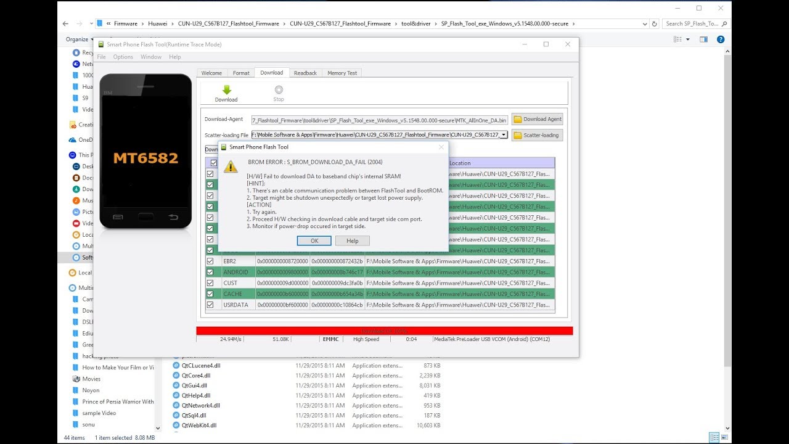Image resolution: width=789 pixels, height=444 pixels.
Task: Click the Download-Agent path field
Action: (379, 119)
